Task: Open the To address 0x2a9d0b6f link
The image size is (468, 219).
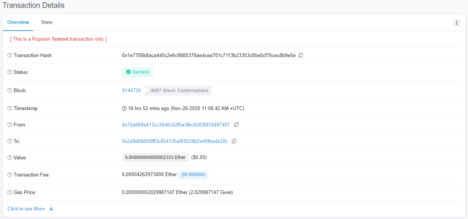Action: 175,141
